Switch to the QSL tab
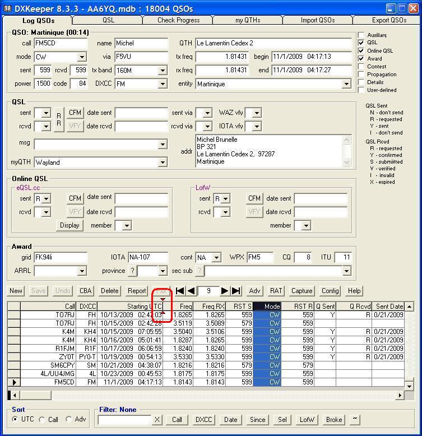The image size is (422, 436). [108, 20]
